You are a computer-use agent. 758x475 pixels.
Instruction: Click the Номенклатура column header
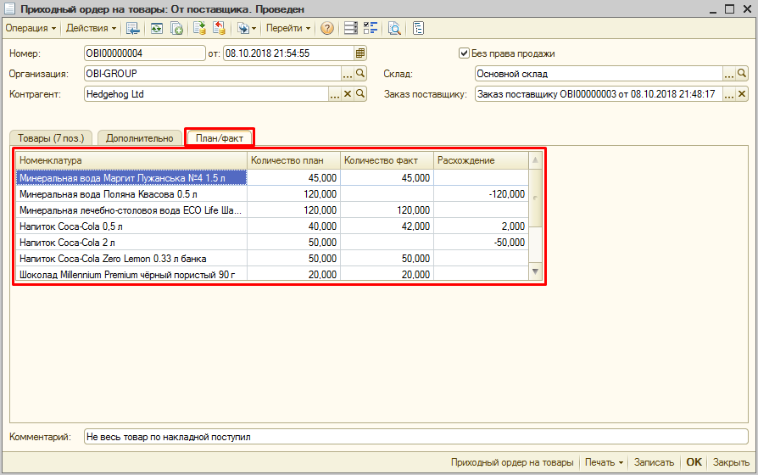coord(131,160)
